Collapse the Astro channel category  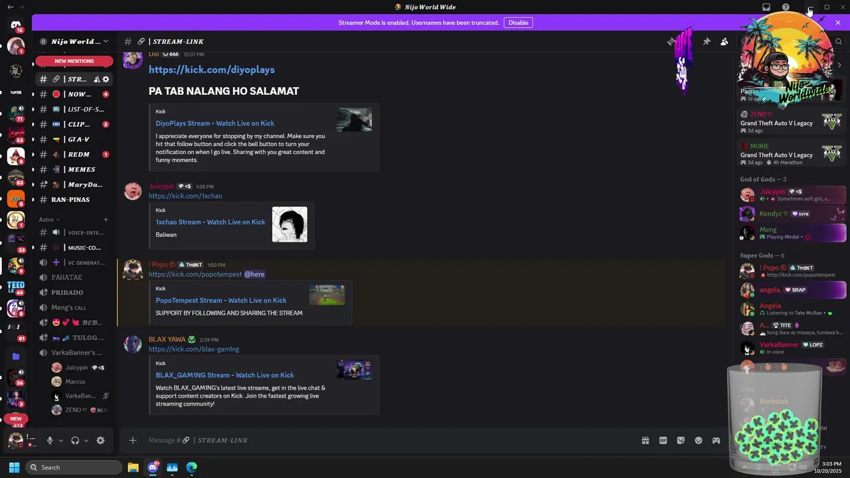click(x=49, y=219)
